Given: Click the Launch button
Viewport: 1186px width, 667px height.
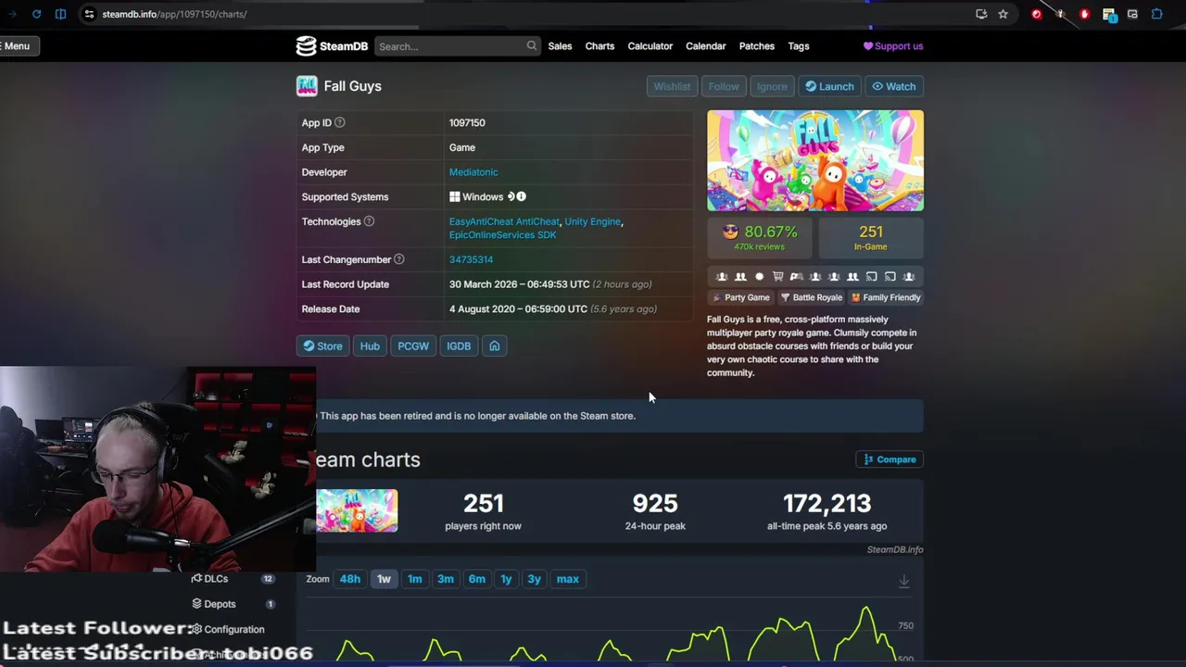Looking at the screenshot, I should [x=829, y=86].
